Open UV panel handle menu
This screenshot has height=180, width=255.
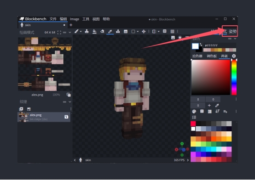(64, 33)
